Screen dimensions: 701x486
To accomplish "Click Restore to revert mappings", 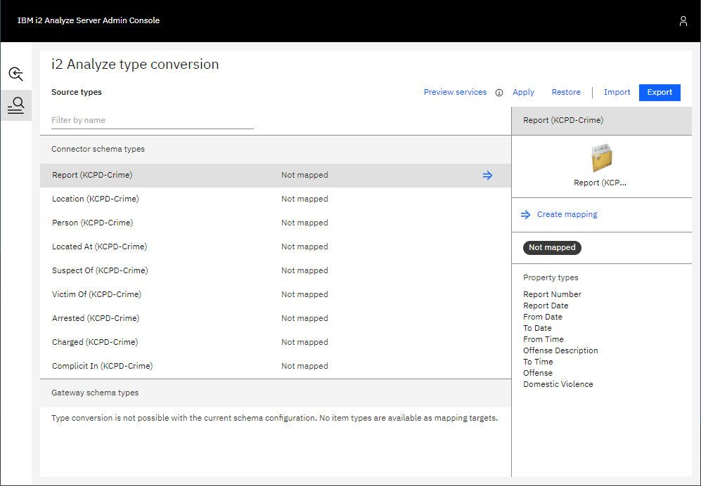I will click(x=566, y=93).
